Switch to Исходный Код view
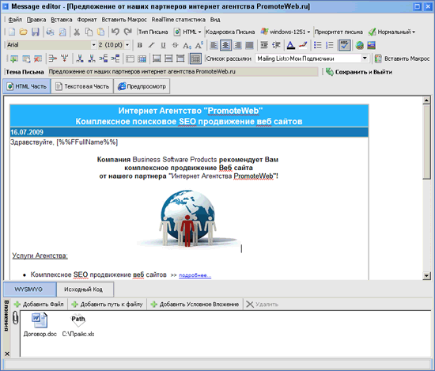435x371 pixels. [85, 290]
